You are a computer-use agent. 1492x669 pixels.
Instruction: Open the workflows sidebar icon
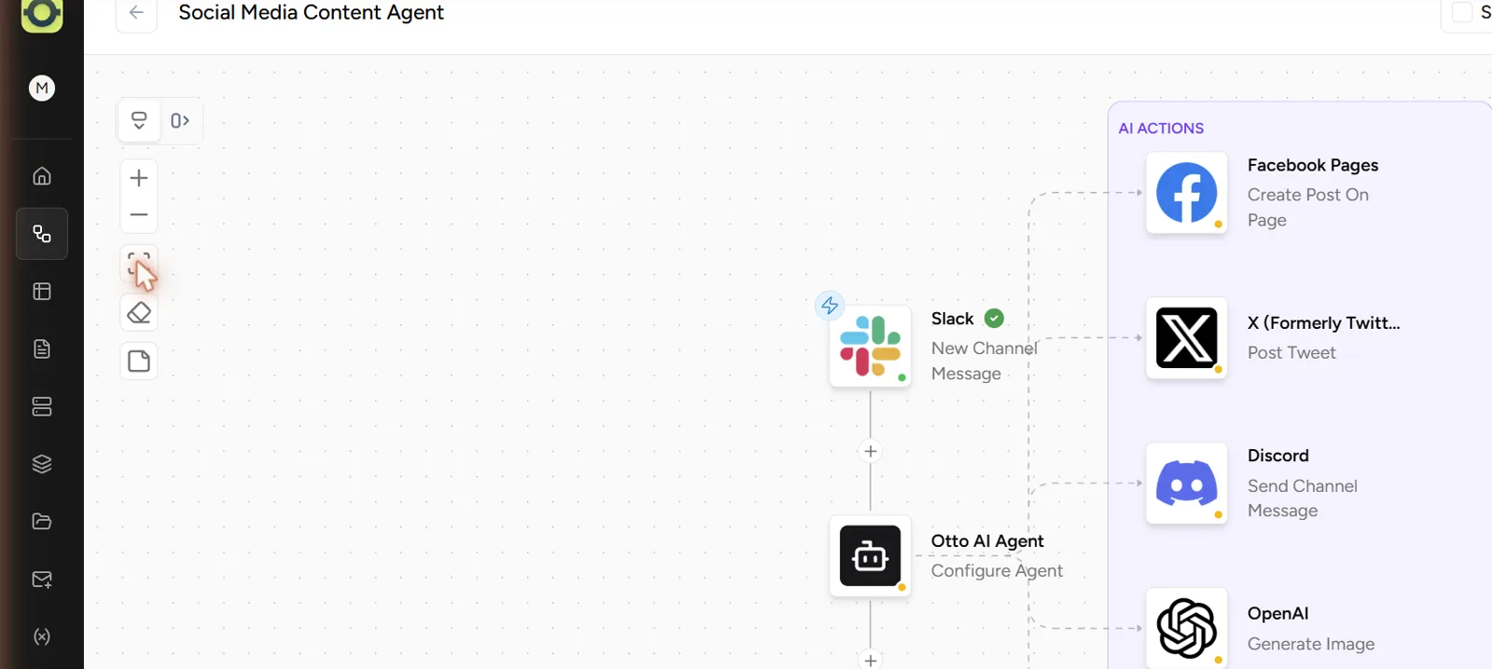click(42, 233)
